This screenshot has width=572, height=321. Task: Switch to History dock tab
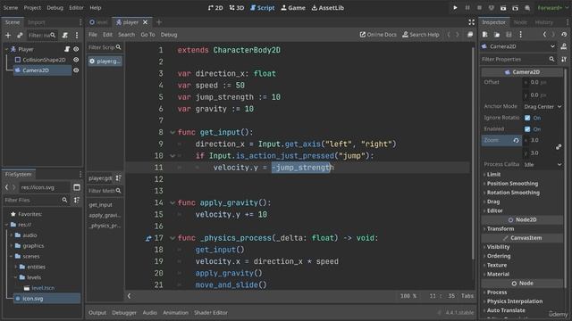[x=544, y=22]
